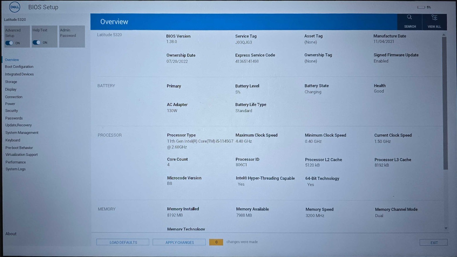
Task: Select Power in the sidebar
Action: [10, 104]
